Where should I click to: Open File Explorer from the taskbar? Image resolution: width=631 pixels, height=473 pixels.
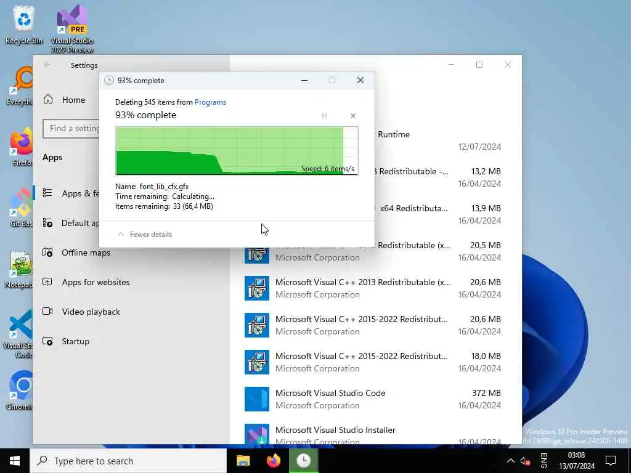(x=243, y=461)
